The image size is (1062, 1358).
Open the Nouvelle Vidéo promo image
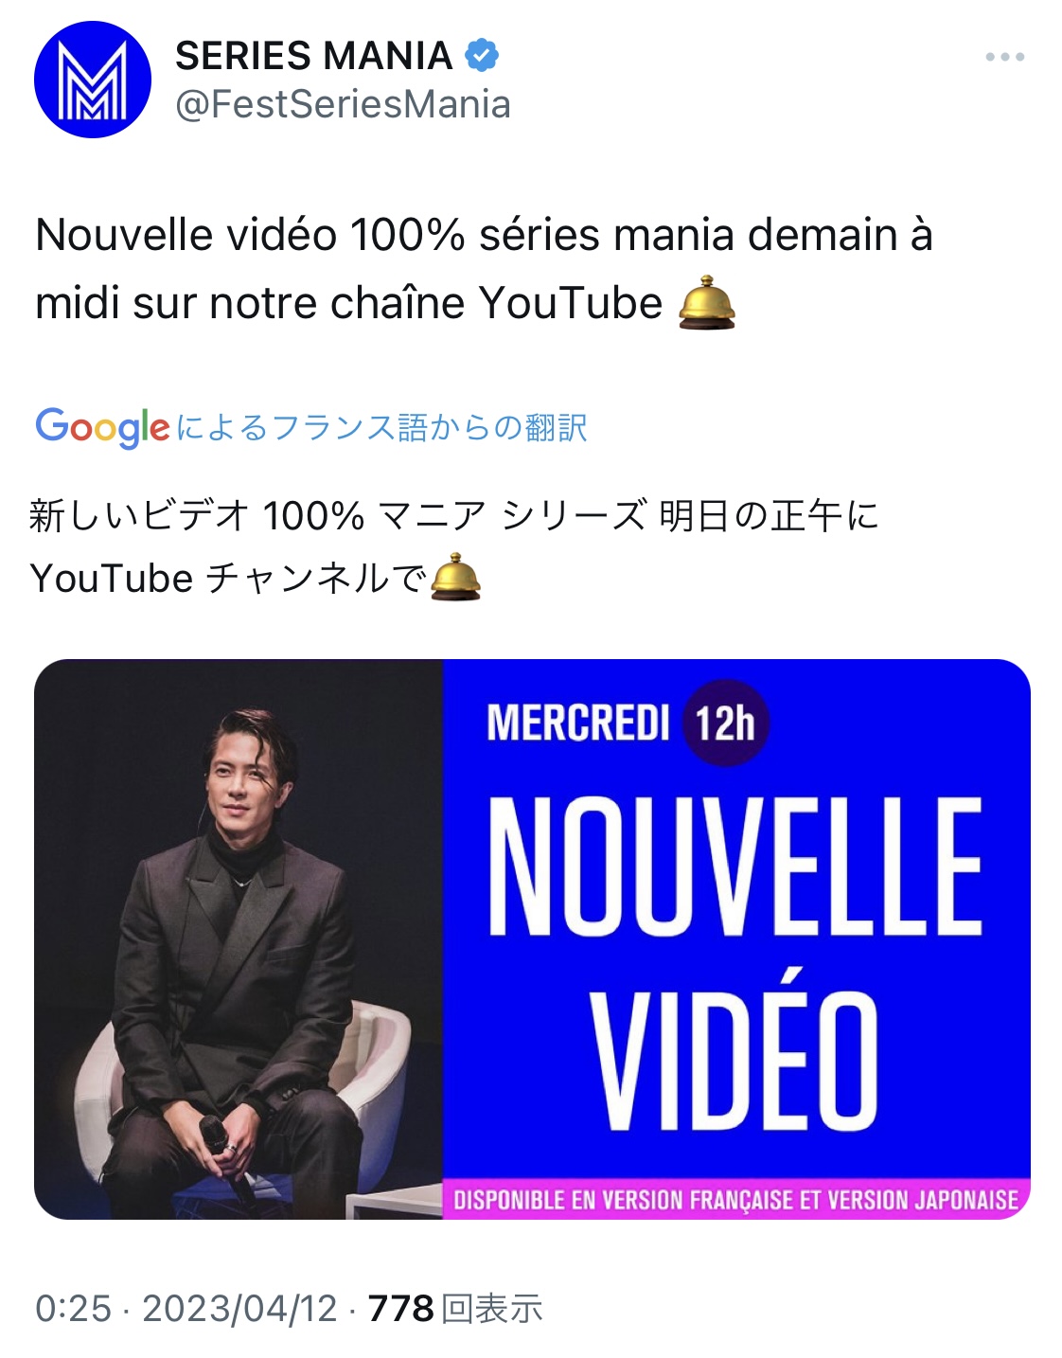pyautogui.click(x=532, y=938)
